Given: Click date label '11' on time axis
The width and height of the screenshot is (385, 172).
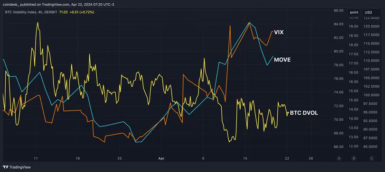Looking at the screenshot, I should 36,159.
